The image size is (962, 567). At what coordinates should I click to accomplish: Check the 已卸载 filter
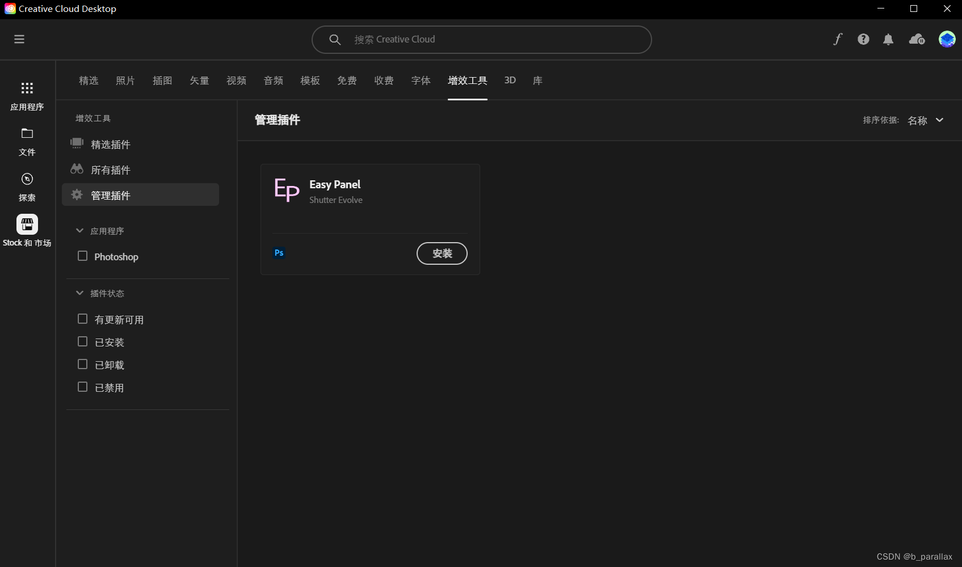point(82,364)
